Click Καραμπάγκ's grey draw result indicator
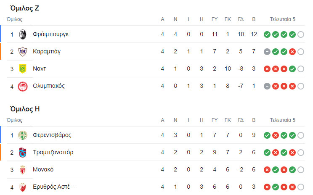The image size is (313, 195). pyautogui.click(x=267, y=52)
